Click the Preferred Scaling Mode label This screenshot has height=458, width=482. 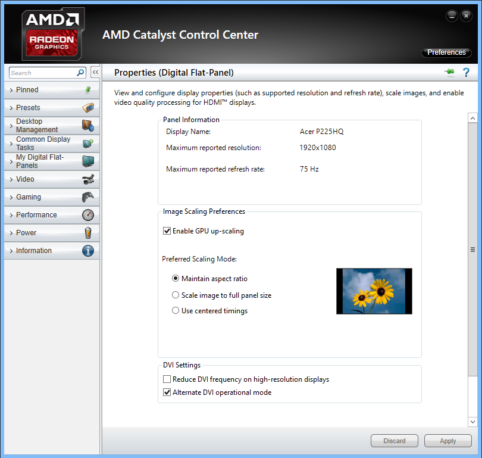click(x=199, y=259)
